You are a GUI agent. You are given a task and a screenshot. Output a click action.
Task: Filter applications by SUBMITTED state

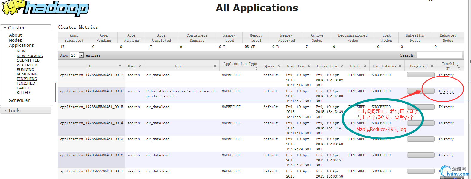[x=28, y=60]
